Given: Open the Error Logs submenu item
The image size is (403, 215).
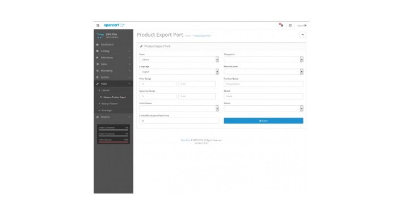Looking at the screenshot, I should [114, 110].
